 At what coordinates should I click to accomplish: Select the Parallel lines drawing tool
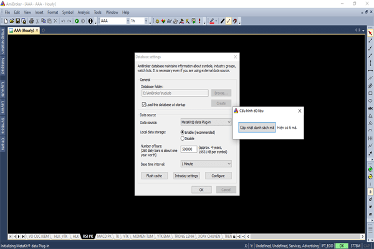pos(370,78)
